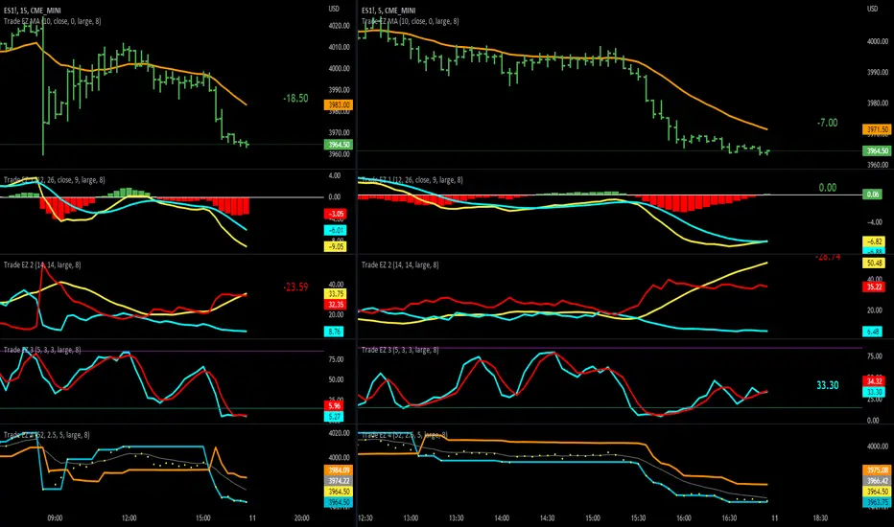
Task: Click the orange 3971.50 label on right chart
Action: point(877,130)
